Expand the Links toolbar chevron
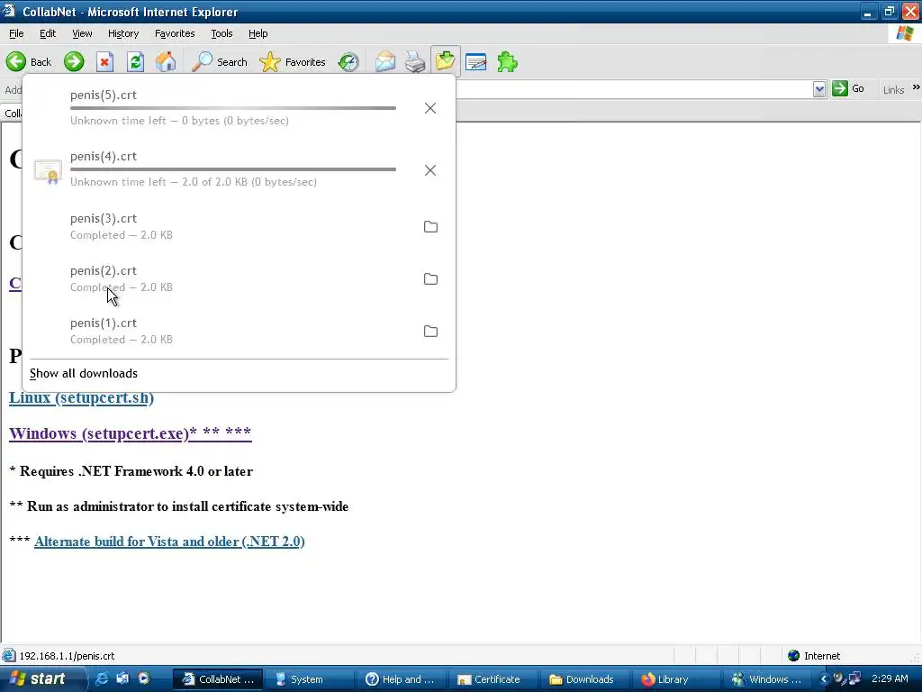Screen dimensions: 922x692 (x=916, y=87)
